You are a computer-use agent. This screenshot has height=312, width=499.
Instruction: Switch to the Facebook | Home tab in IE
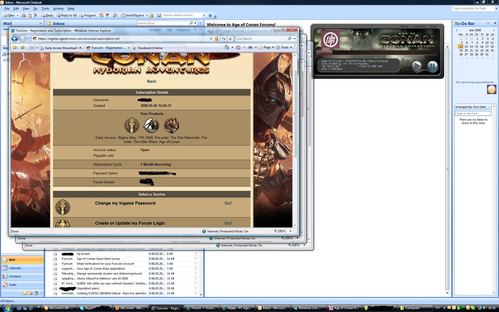[x=155, y=48]
